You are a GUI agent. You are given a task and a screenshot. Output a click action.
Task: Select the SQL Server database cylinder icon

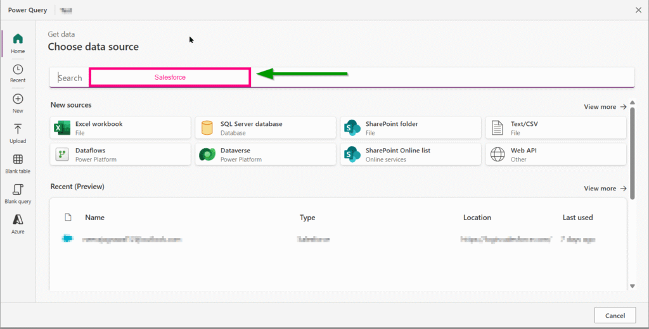click(x=207, y=128)
